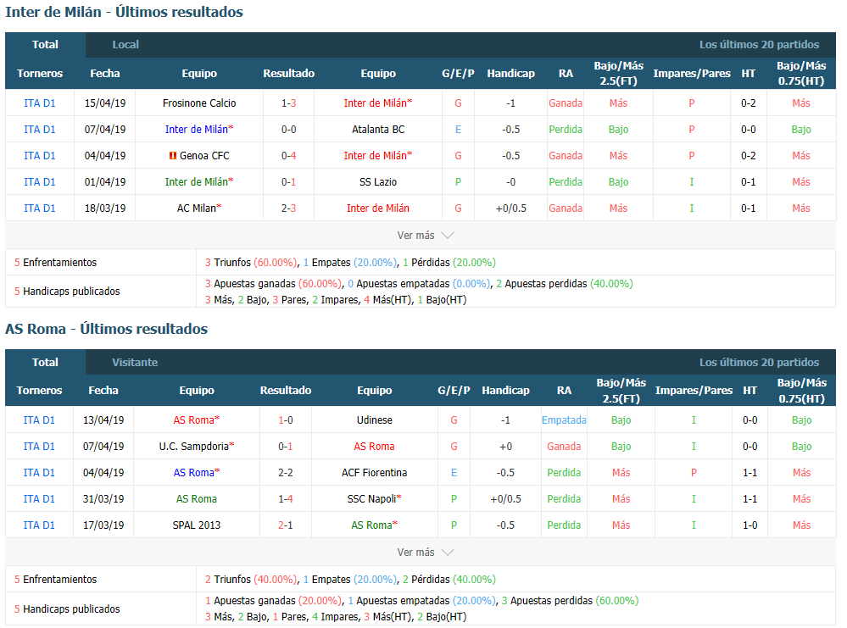Click the Impares/Pares header in AS Roma table
The width and height of the screenshot is (847, 628).
[694, 391]
